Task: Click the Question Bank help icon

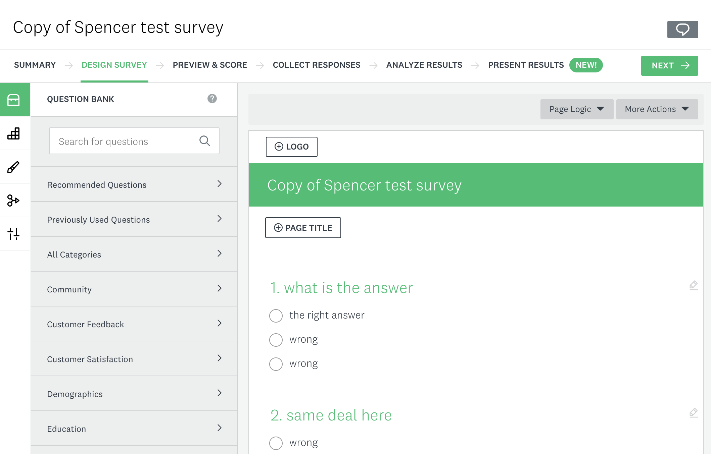Action: pos(212,99)
